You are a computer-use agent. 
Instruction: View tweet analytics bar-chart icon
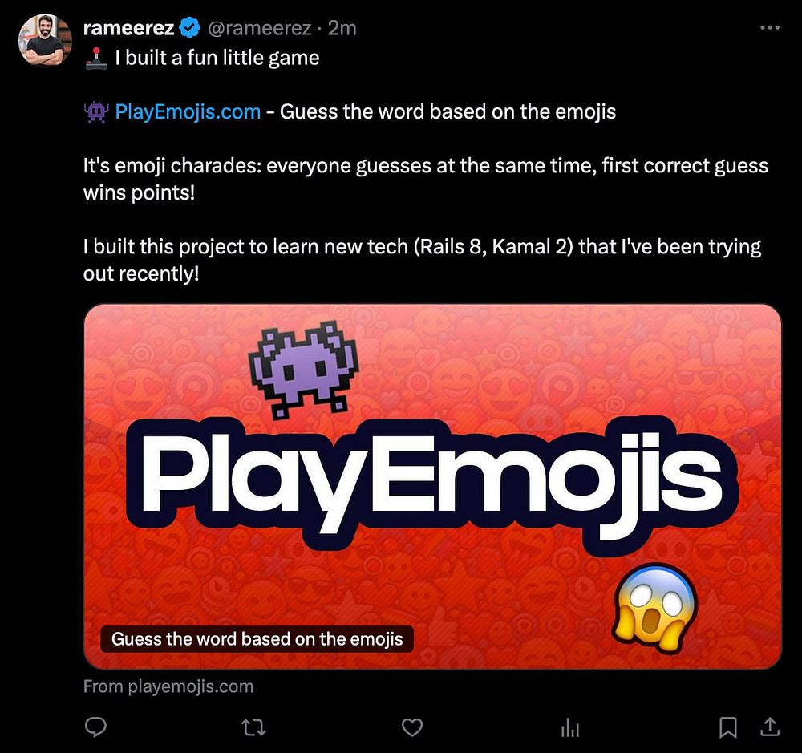pyautogui.click(x=570, y=727)
